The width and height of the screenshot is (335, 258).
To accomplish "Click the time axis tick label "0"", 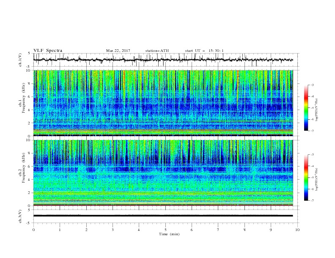I will (33, 230).
